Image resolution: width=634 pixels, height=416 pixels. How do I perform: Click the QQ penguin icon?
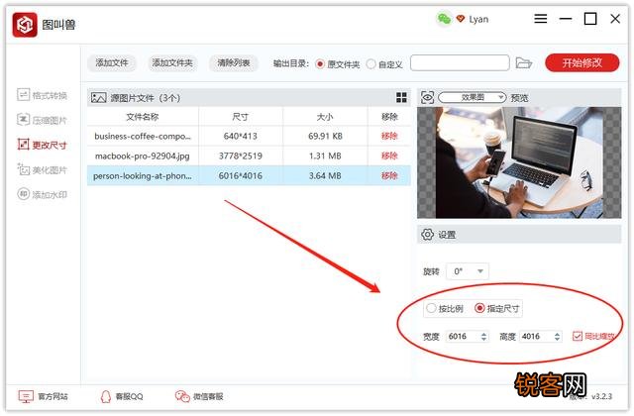click(106, 396)
